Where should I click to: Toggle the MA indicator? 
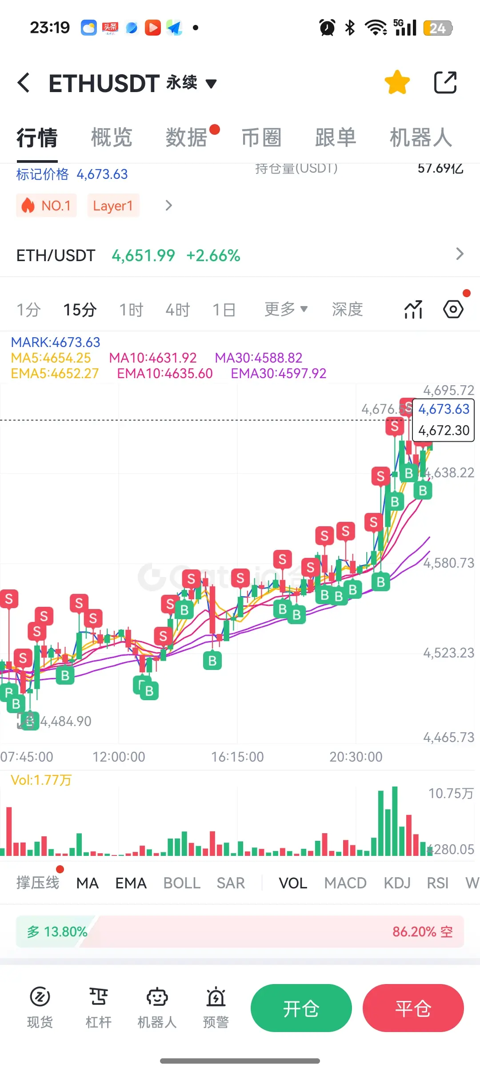(88, 883)
